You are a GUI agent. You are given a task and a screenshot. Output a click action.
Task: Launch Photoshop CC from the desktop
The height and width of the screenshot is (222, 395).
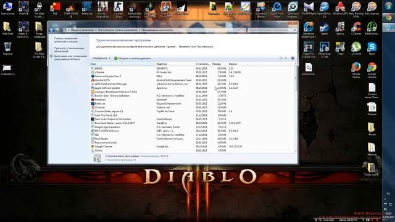pos(324,50)
